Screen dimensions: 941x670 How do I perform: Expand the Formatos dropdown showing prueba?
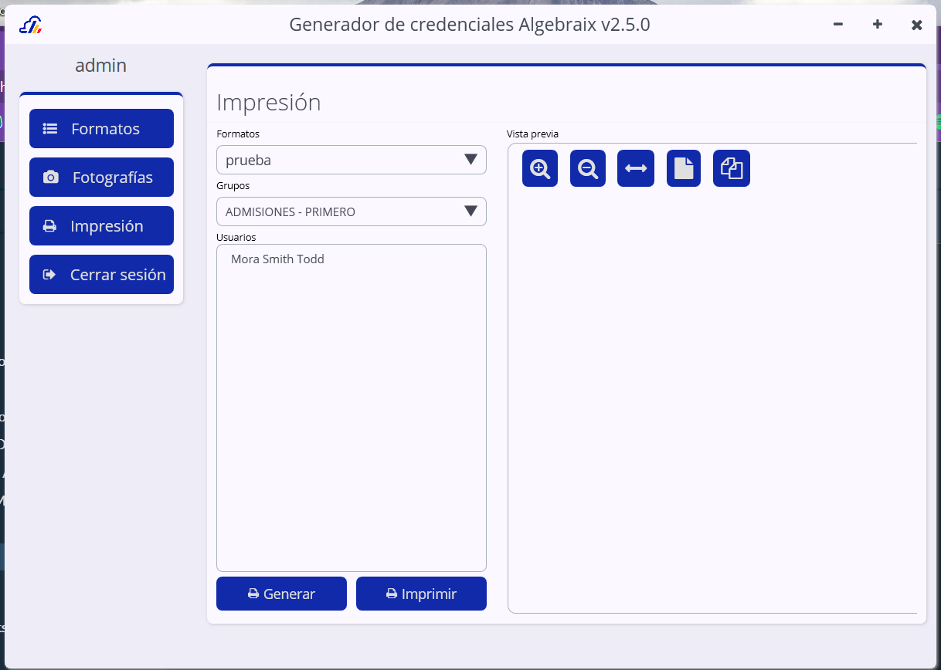[351, 160]
